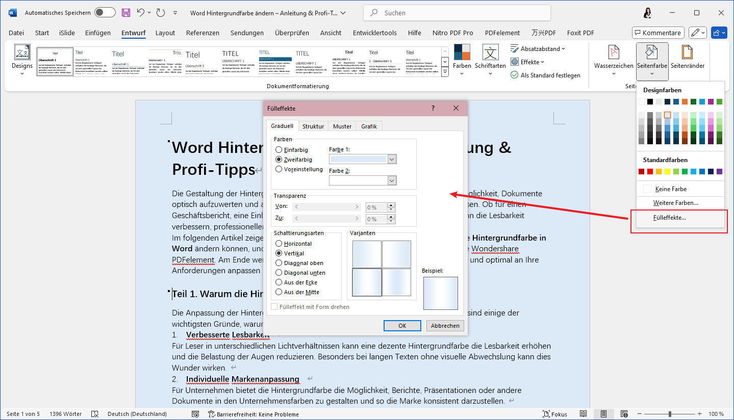Screen dimensions: 734x420
Task: Open the pen editing mode button
Action: (697, 33)
